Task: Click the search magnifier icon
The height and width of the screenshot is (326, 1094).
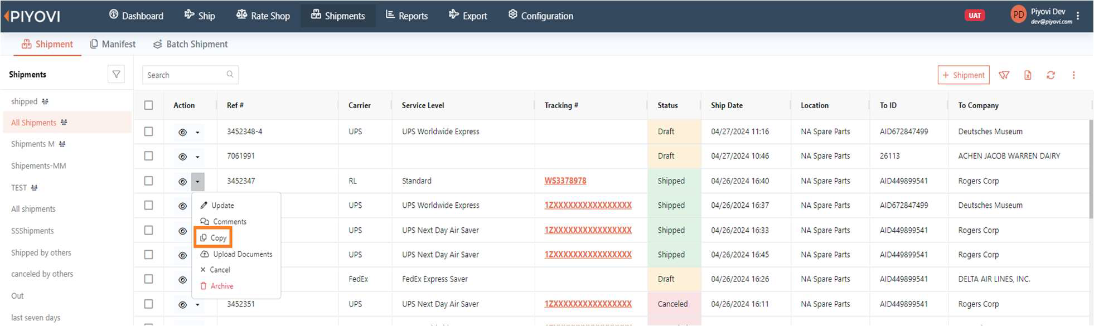Action: point(230,75)
